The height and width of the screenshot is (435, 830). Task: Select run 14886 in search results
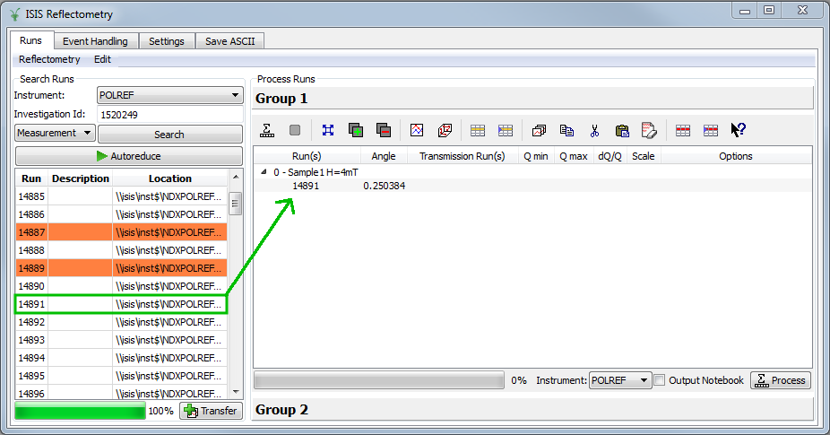(121, 214)
